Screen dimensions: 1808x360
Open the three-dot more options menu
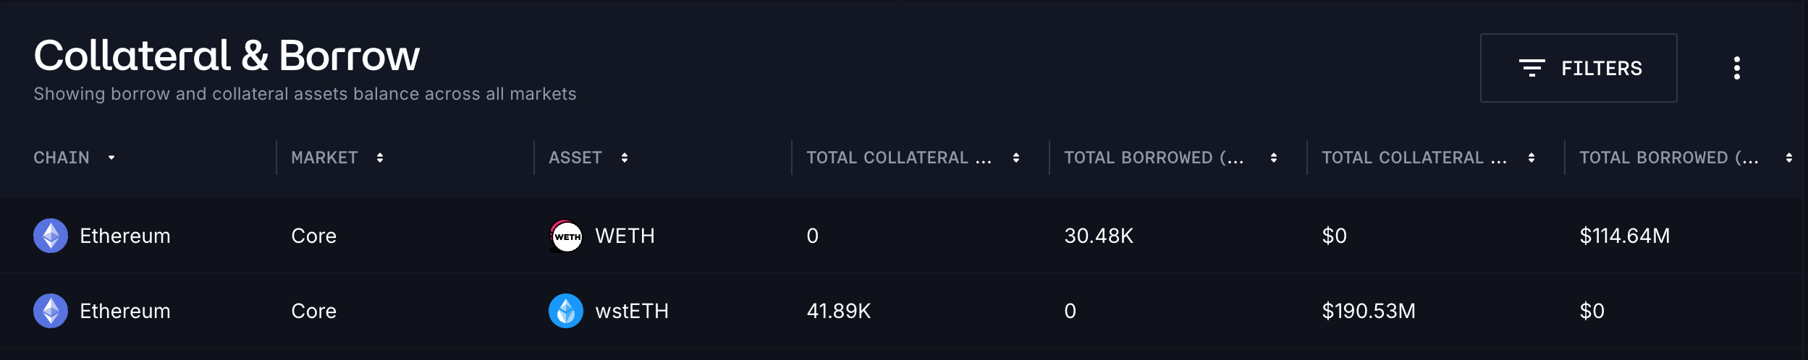(1736, 68)
